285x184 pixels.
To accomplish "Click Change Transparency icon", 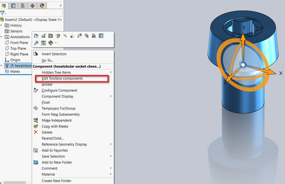I will point(72,36).
